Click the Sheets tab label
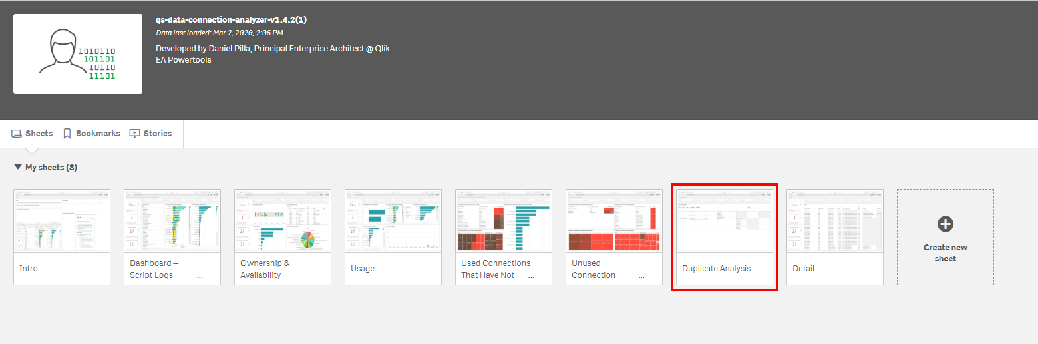 [39, 134]
